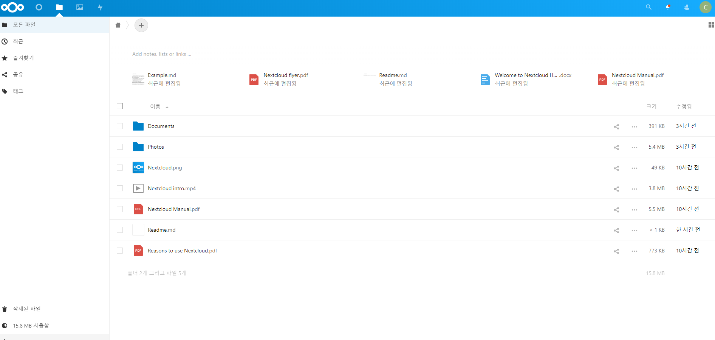Image resolution: width=715 pixels, height=340 pixels.
Task: Open recent file Nextcloud flyer.pdf
Action: click(279, 79)
